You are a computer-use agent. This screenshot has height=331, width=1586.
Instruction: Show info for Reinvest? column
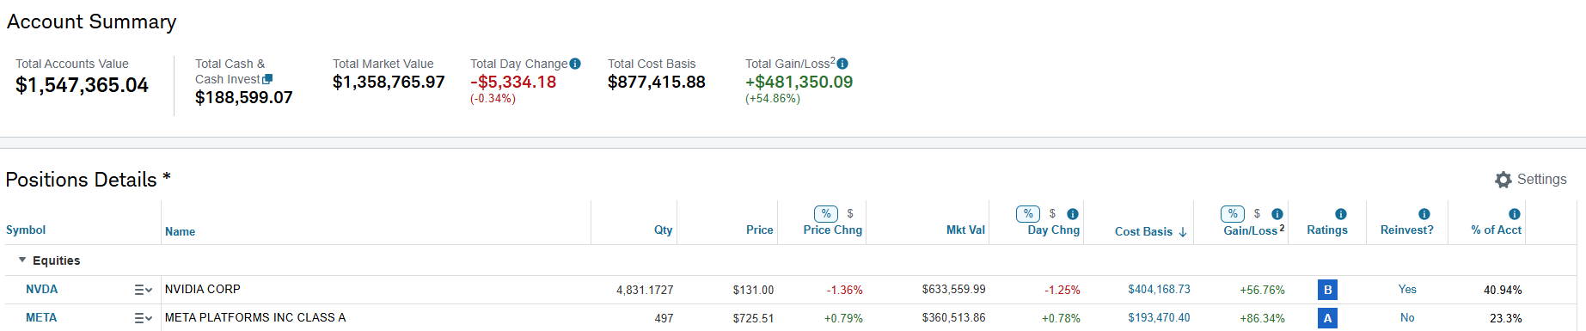point(1424,214)
